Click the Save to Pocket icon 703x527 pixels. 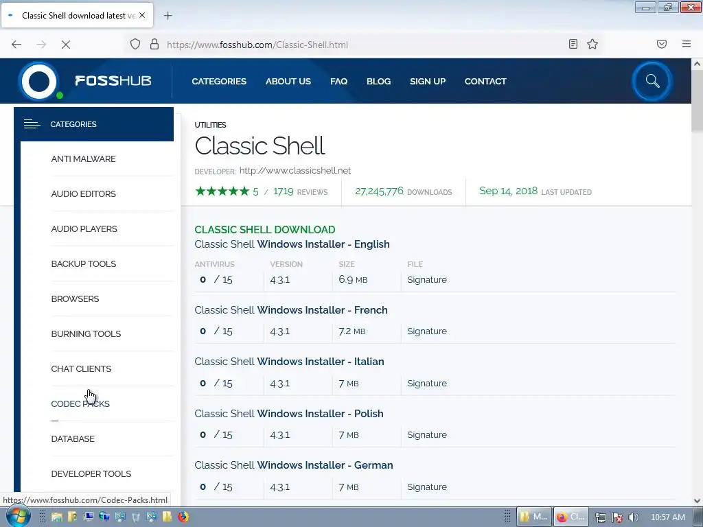[x=661, y=44]
